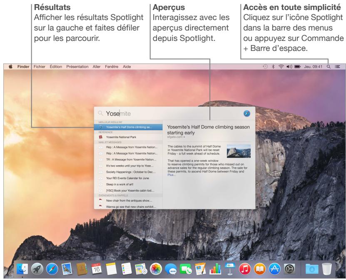Open Downloads folder in Dock
The image size is (346, 280).
tap(312, 269)
